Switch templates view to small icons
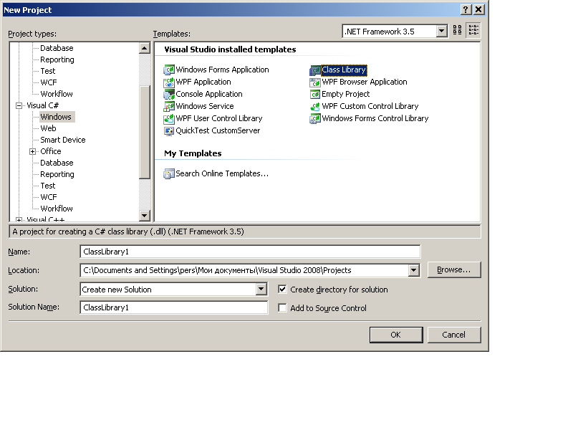Screen dimensions: 573x430 click(473, 29)
